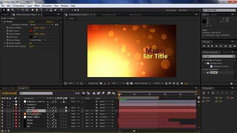Screen dimensions: 237x133
Task: Toggle Ramp effect fx switch
Action: click(4, 21)
